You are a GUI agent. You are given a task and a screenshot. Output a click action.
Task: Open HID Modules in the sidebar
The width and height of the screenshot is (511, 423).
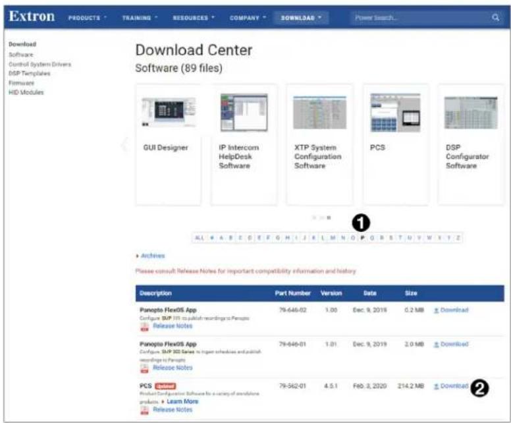point(26,92)
